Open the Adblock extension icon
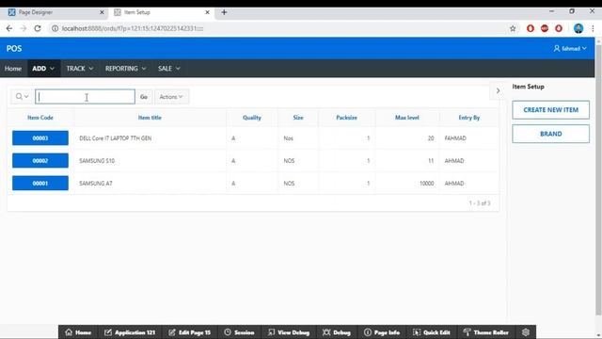This screenshot has height=339, width=602. (545, 28)
